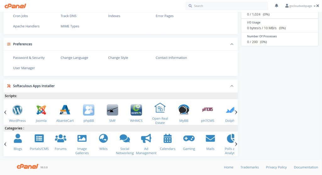Viewport: 322px width, 175px height.
Task: Click the cPanel logo in header
Action: click(15, 6)
